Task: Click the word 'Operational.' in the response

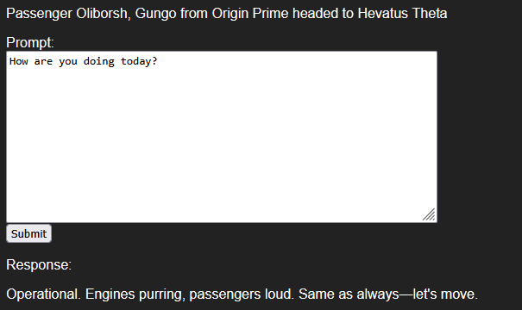Action: pyautogui.click(x=44, y=294)
